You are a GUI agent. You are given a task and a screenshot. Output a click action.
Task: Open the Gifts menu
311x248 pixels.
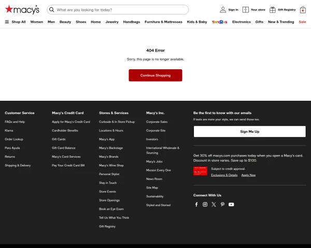pyautogui.click(x=259, y=22)
